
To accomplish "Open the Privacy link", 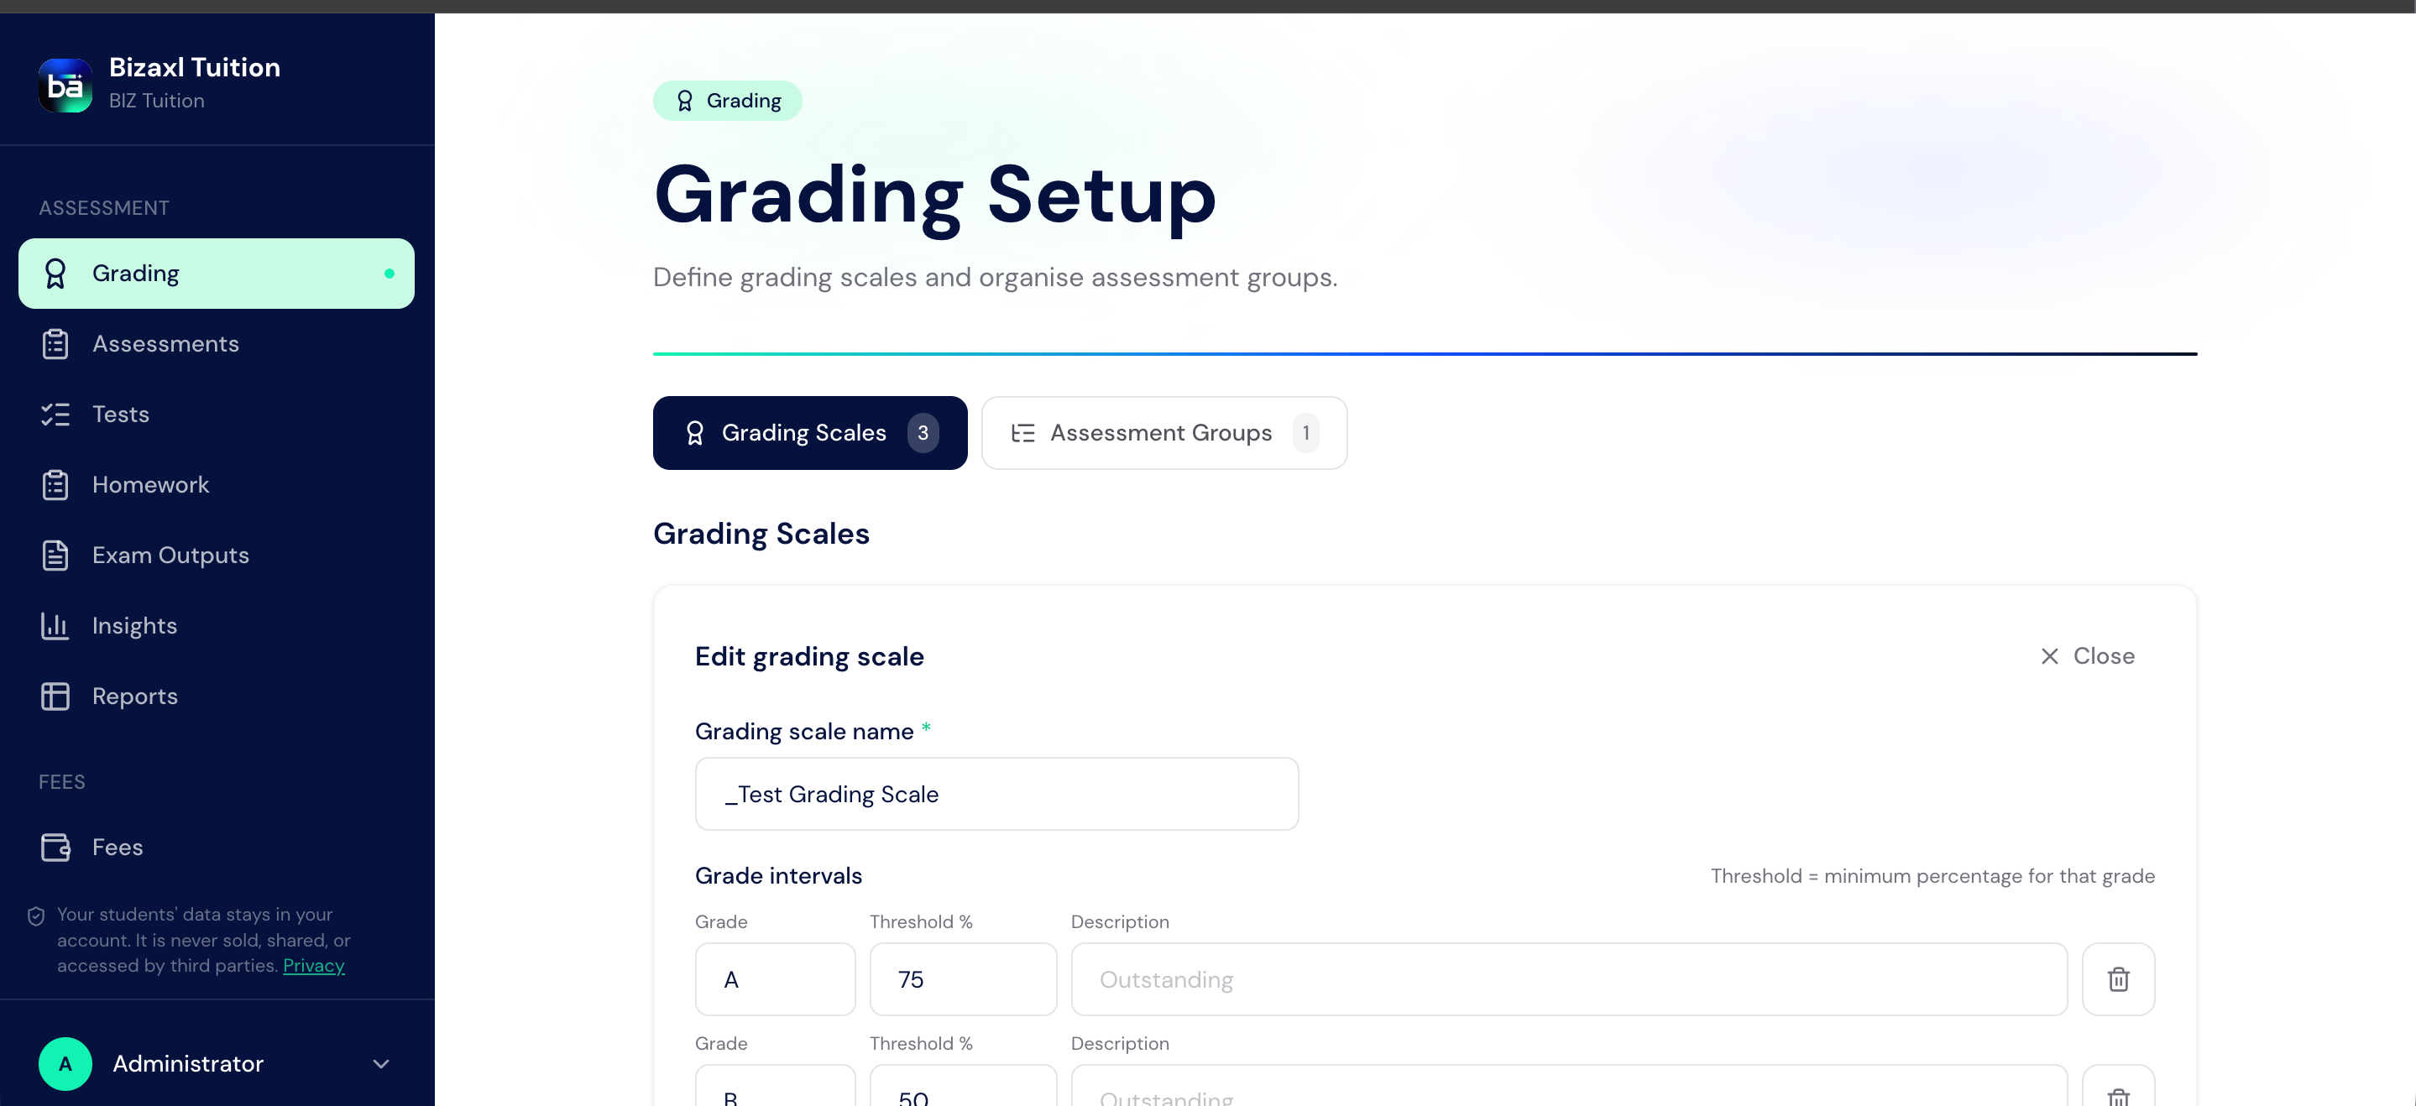I will pos(313,965).
